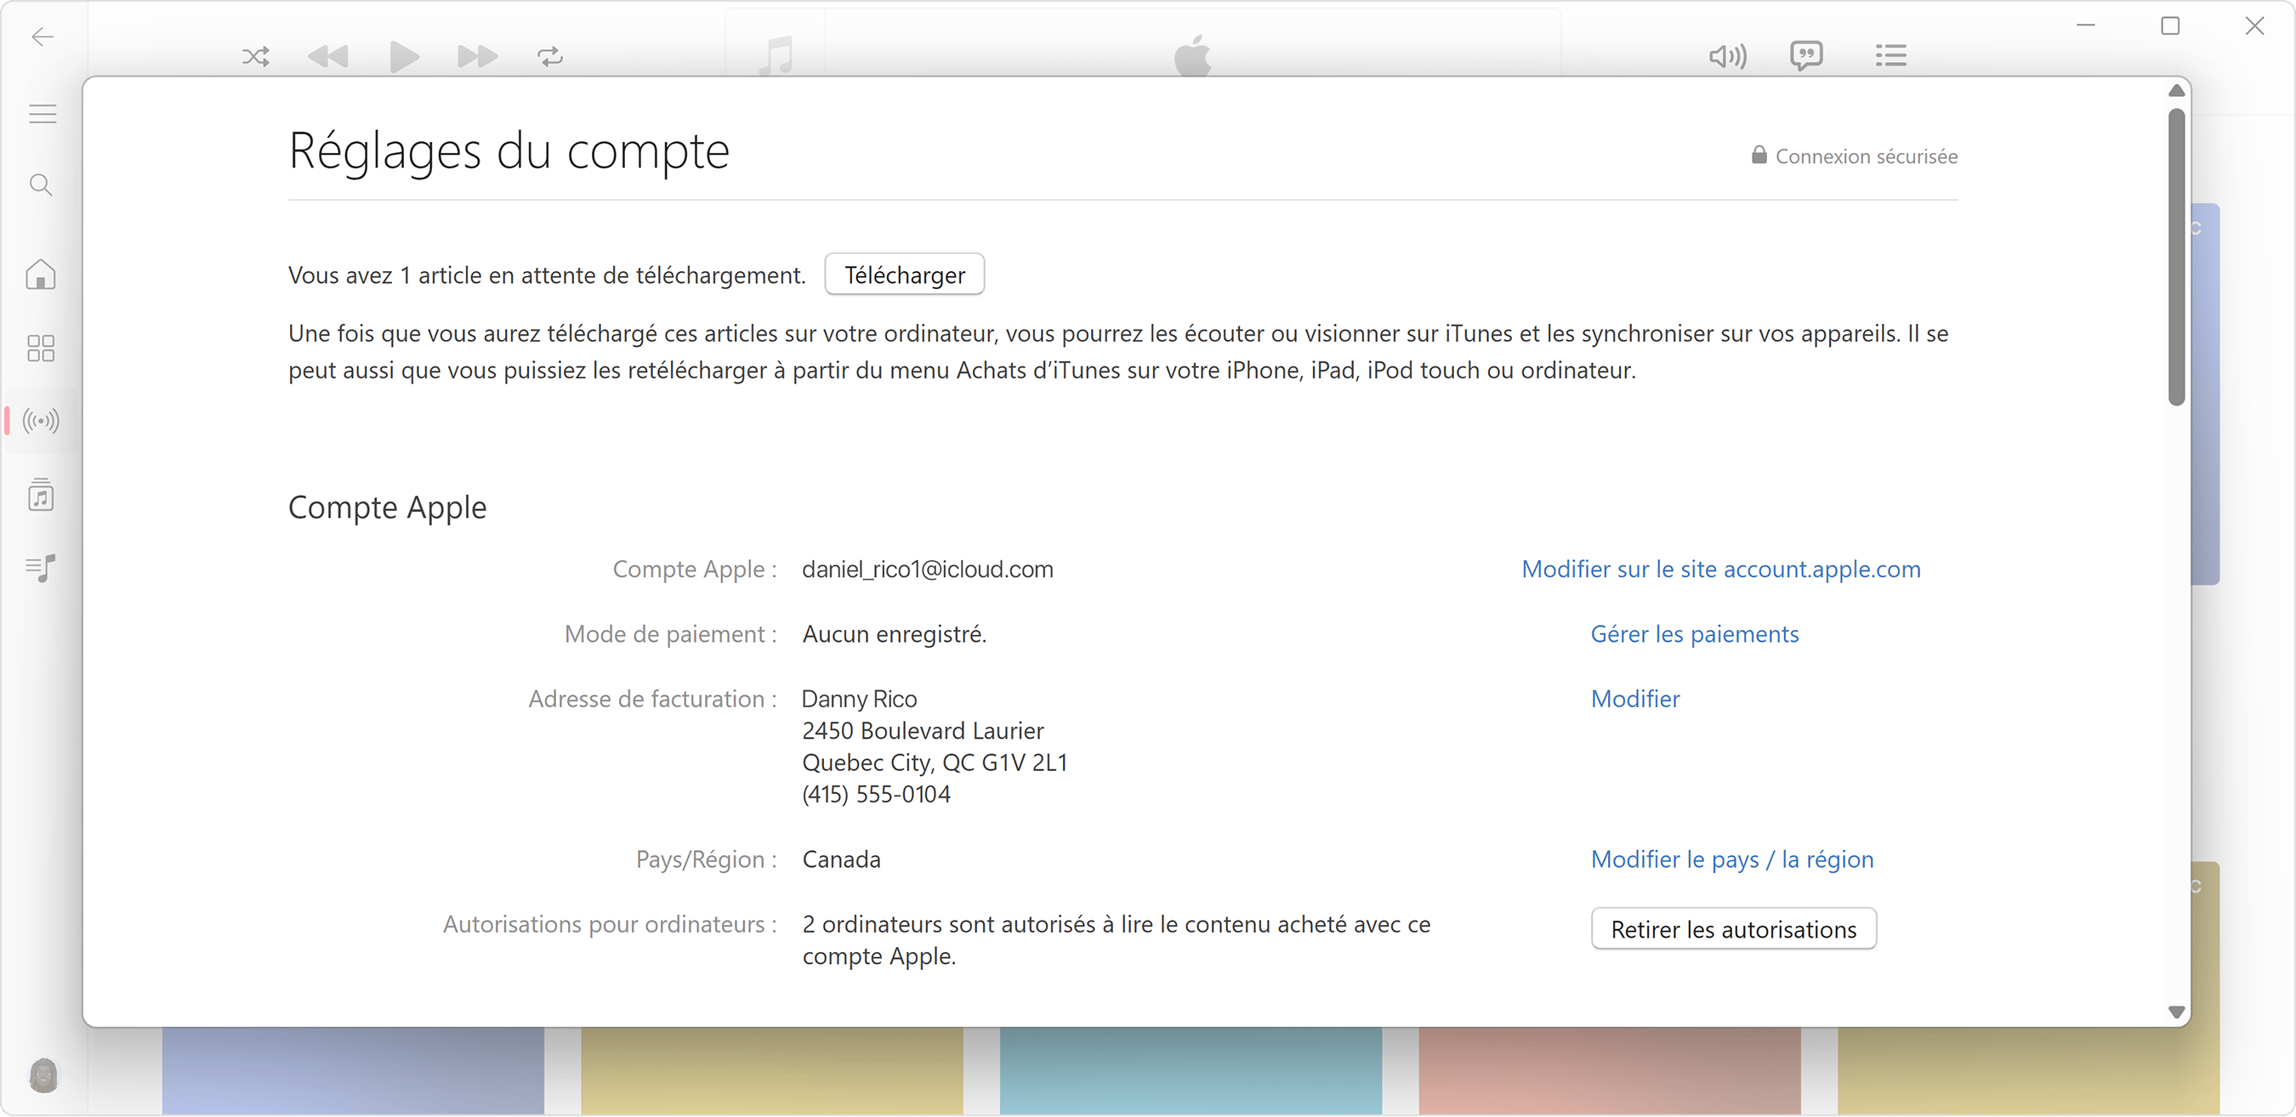Skip to next track
The height and width of the screenshot is (1117, 2296).
tap(478, 57)
